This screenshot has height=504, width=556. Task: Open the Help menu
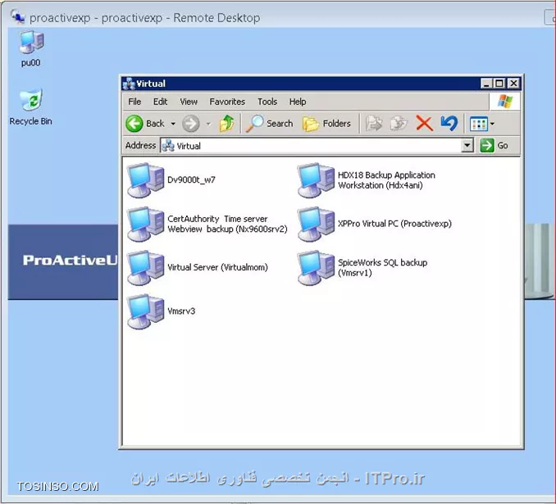298,102
